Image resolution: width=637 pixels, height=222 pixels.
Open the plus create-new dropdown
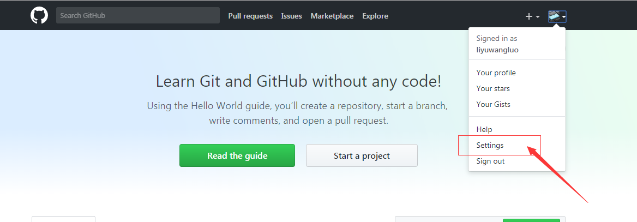pyautogui.click(x=532, y=16)
